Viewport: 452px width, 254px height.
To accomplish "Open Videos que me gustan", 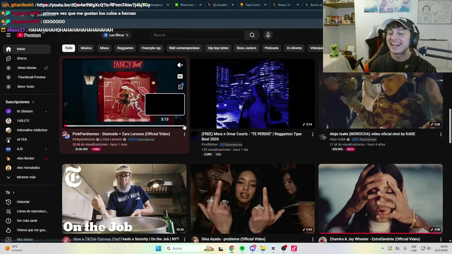I will (27, 230).
